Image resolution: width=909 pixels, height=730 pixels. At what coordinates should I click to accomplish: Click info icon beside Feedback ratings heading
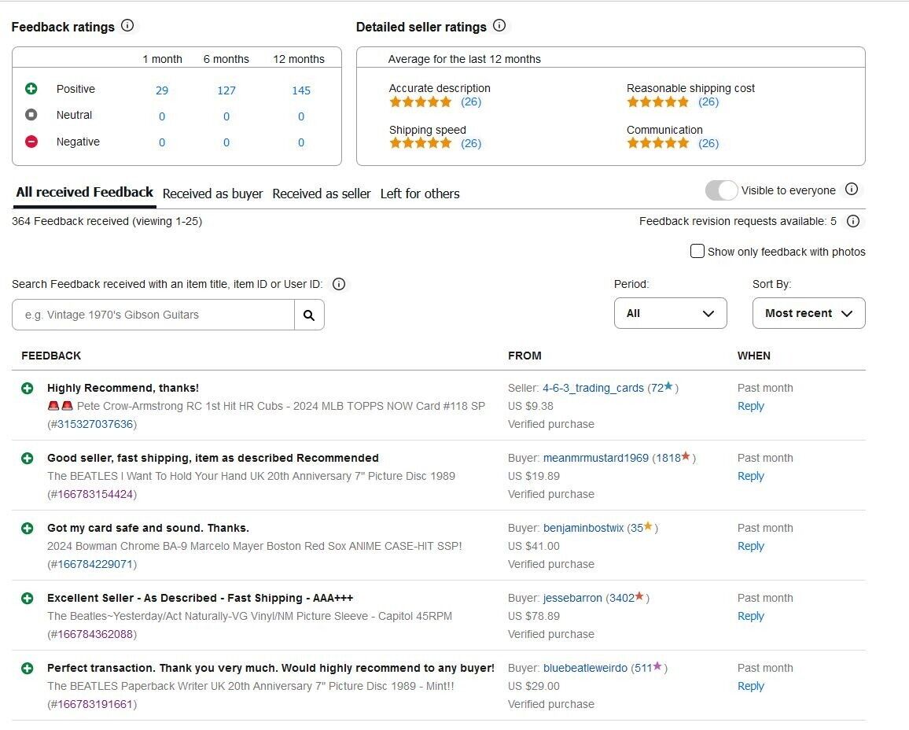coord(127,25)
